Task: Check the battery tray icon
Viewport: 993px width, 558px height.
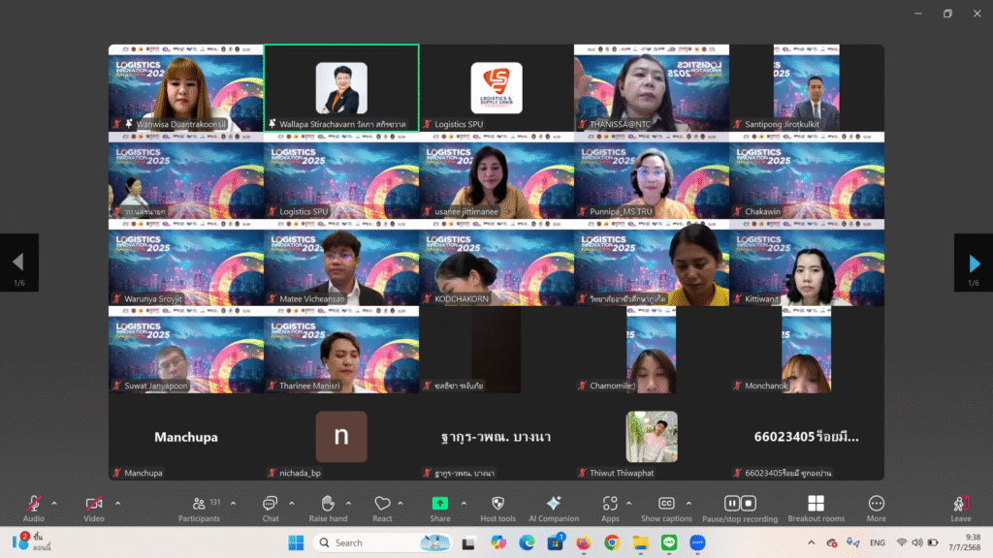Action: tap(933, 542)
